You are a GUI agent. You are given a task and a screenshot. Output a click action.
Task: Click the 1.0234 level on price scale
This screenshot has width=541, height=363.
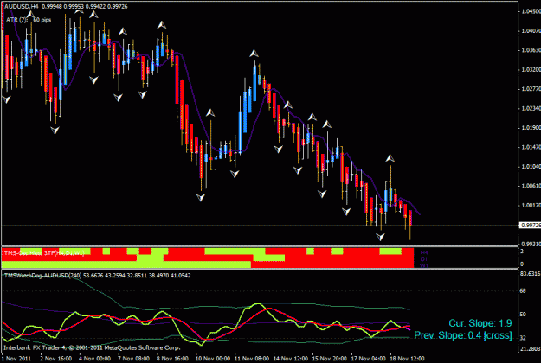(x=531, y=109)
